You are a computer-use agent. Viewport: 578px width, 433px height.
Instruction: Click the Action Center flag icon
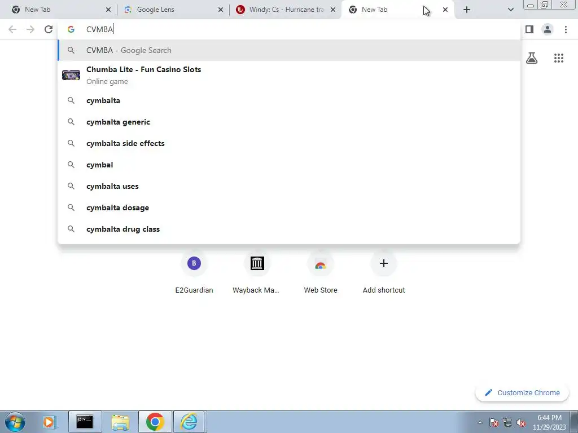pyautogui.click(x=494, y=423)
